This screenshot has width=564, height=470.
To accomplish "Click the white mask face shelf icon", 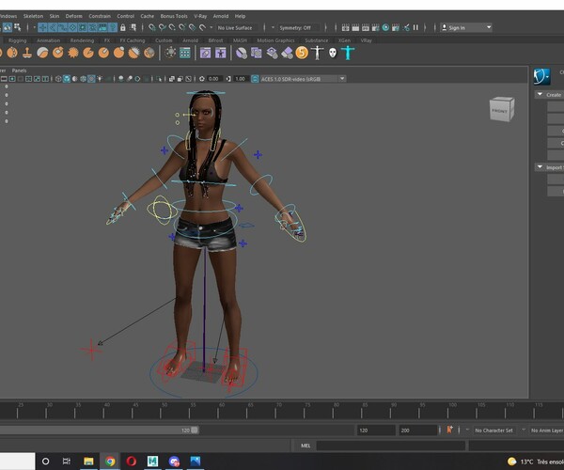I will pyautogui.click(x=333, y=54).
